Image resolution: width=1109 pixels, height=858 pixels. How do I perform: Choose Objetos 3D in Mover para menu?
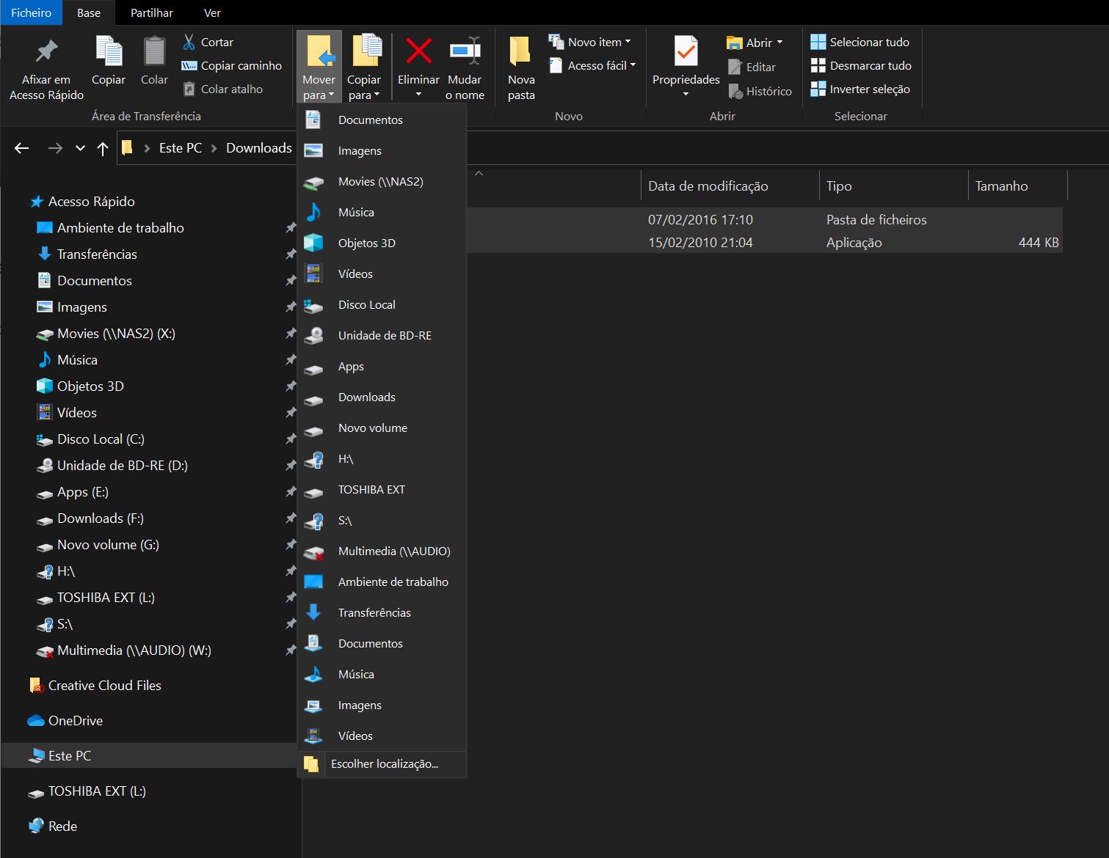tap(382, 243)
